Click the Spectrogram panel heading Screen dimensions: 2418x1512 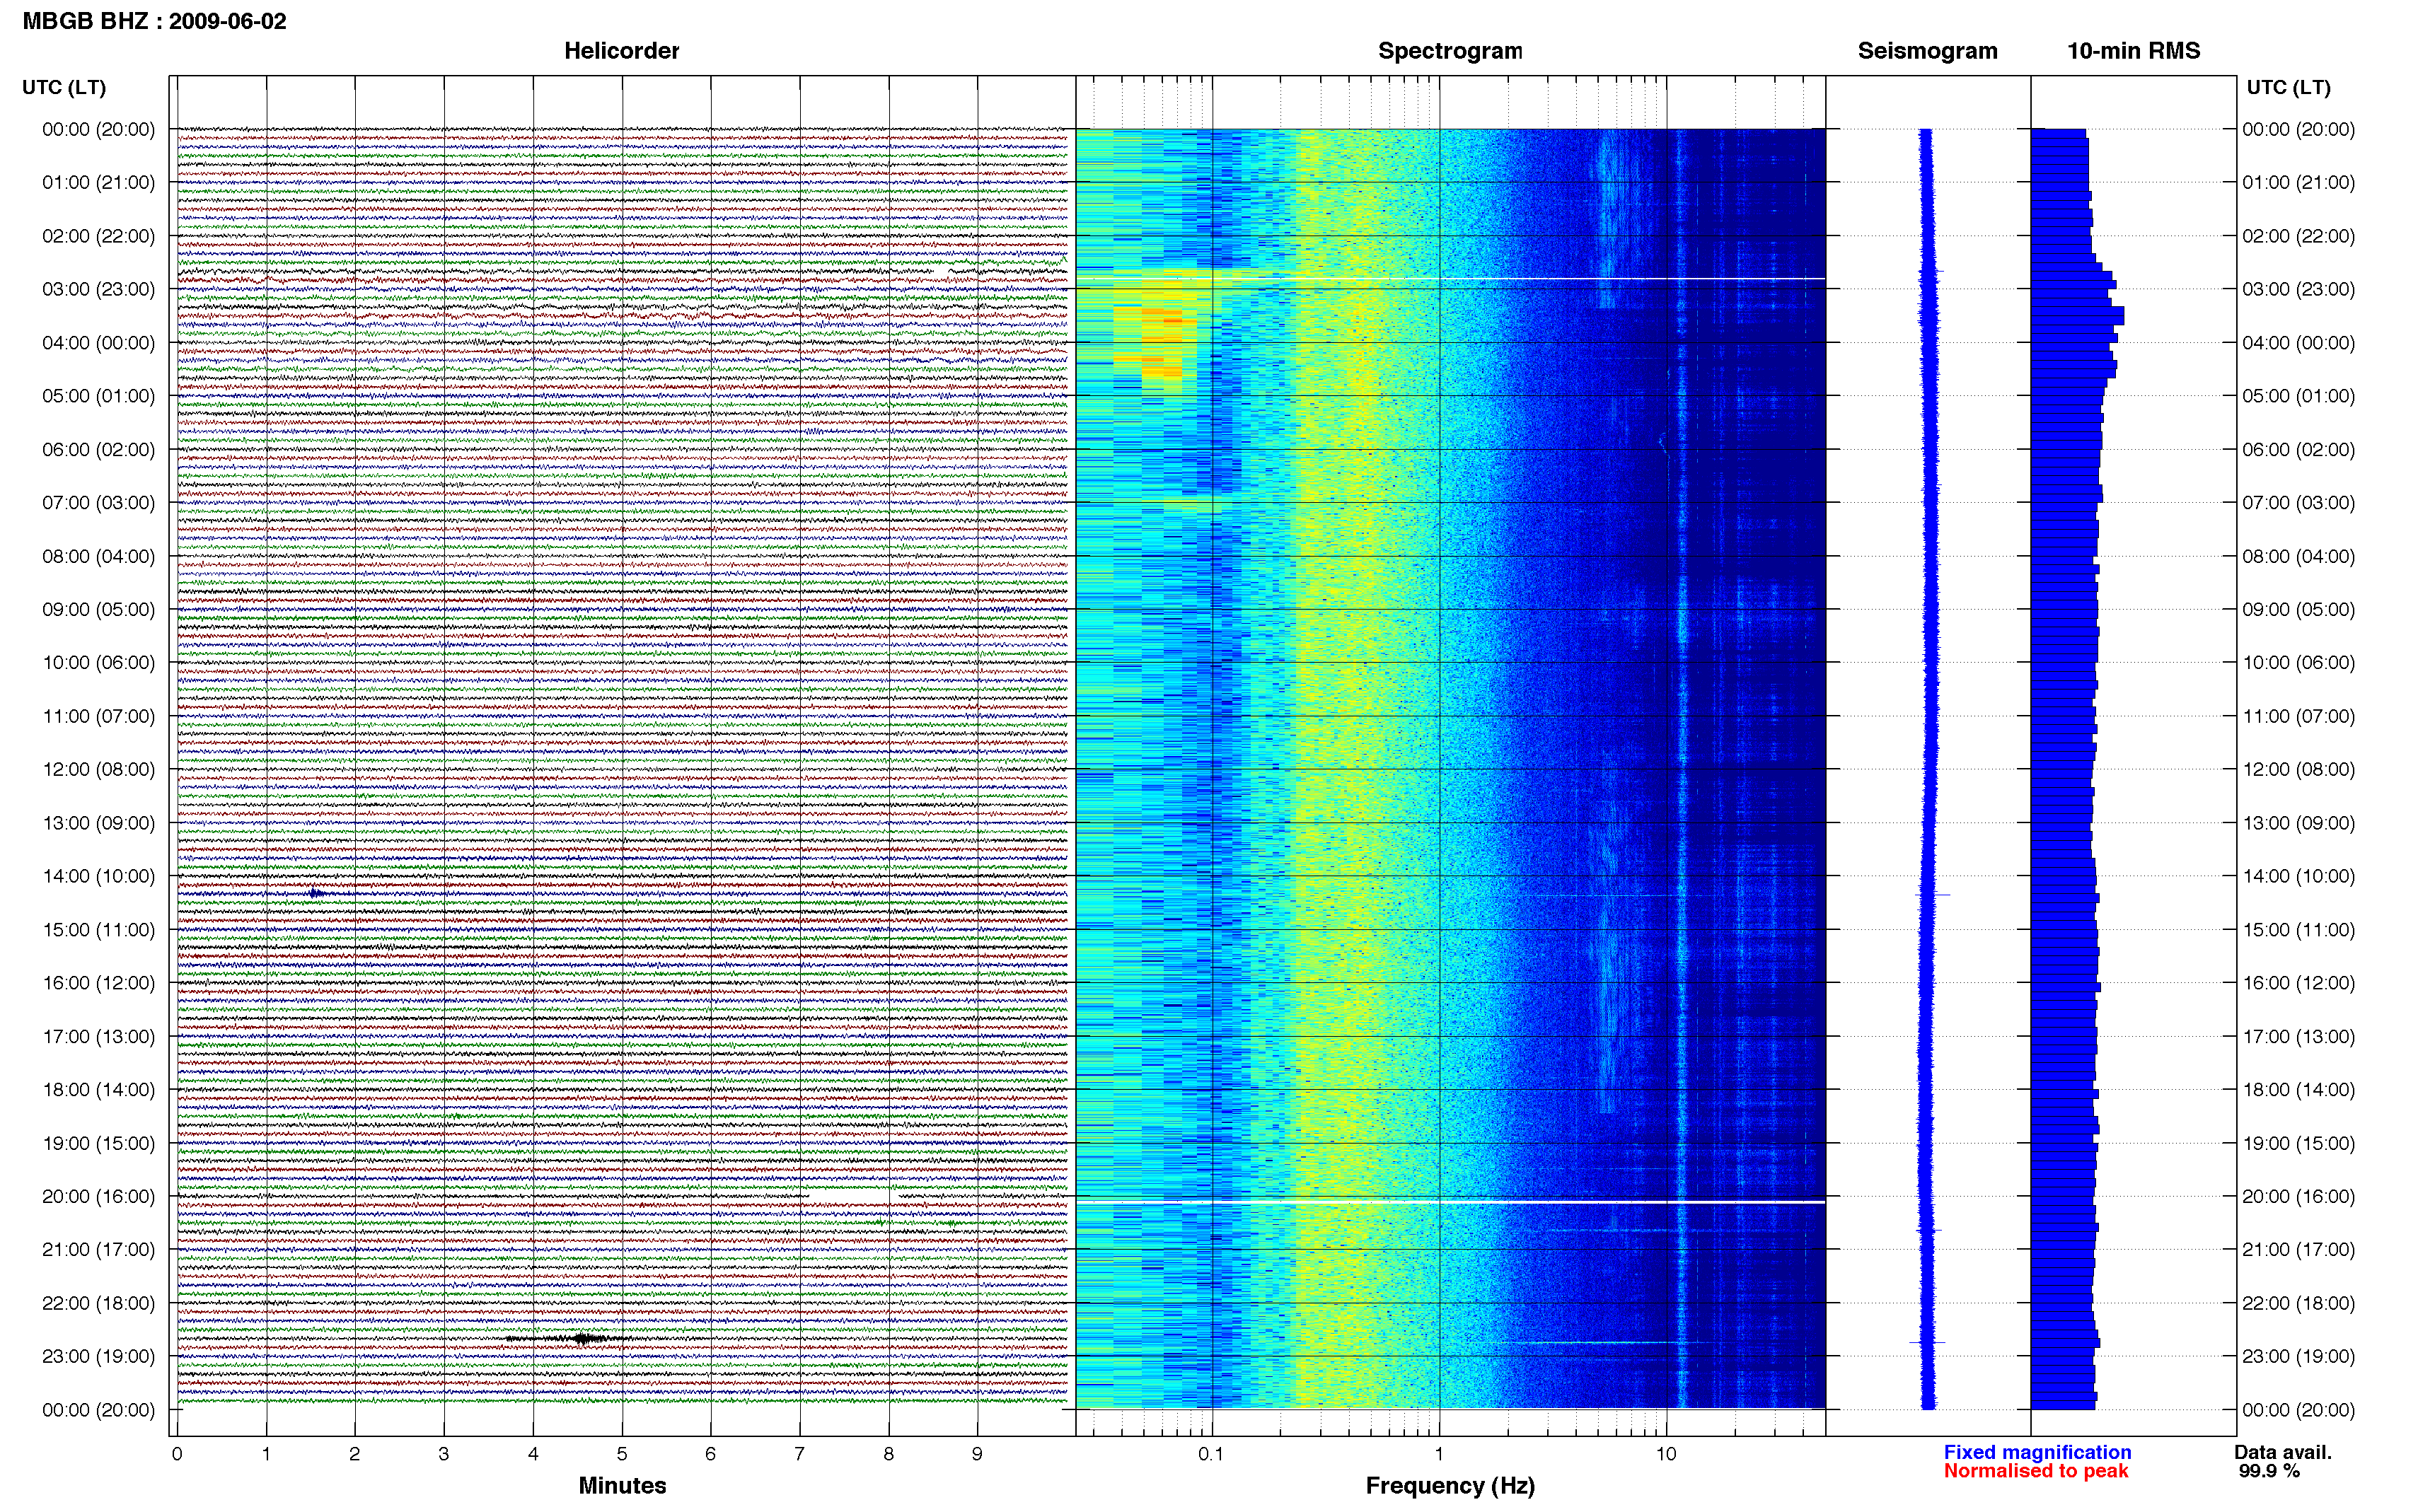point(1450,51)
